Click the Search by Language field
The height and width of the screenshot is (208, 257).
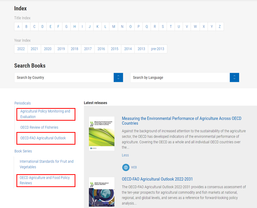185,77
